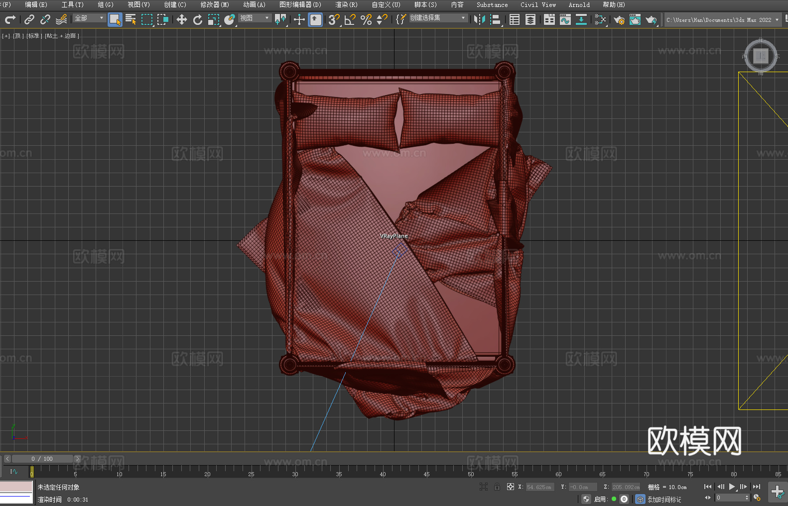Screen dimensions: 788x506
Task: Toggle the 3D Snaps button
Action: 334,19
